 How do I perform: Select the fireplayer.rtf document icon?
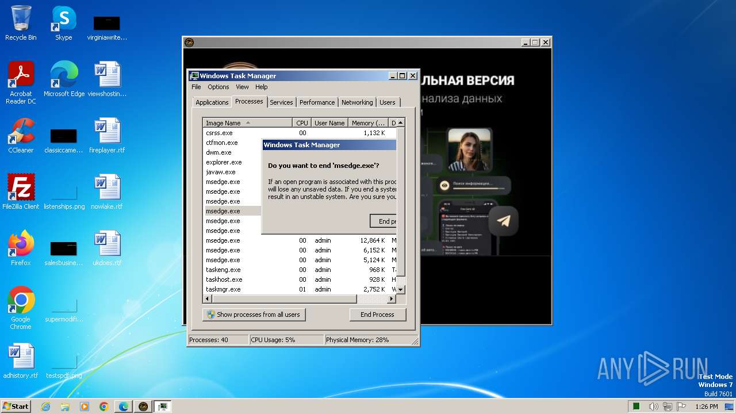click(107, 136)
